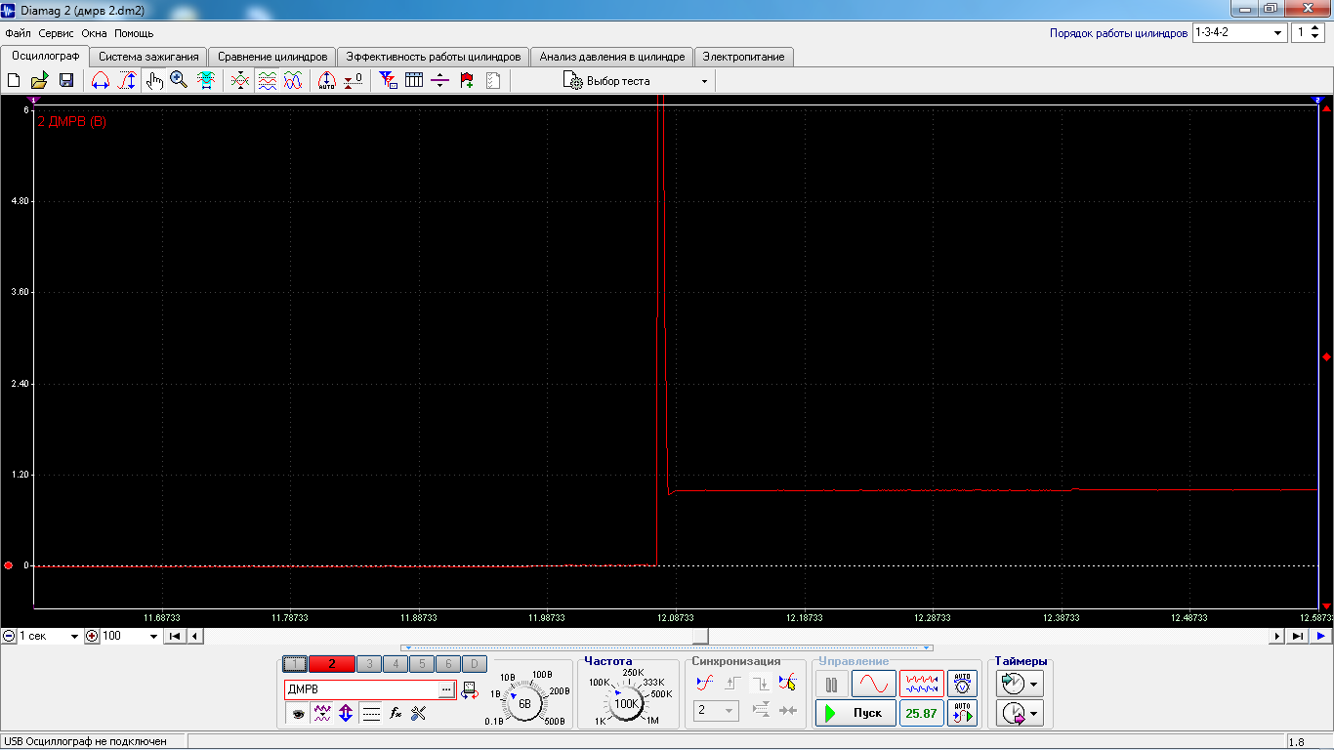Click the blue vertical arrows icon
The width and height of the screenshot is (1334, 750).
click(346, 714)
